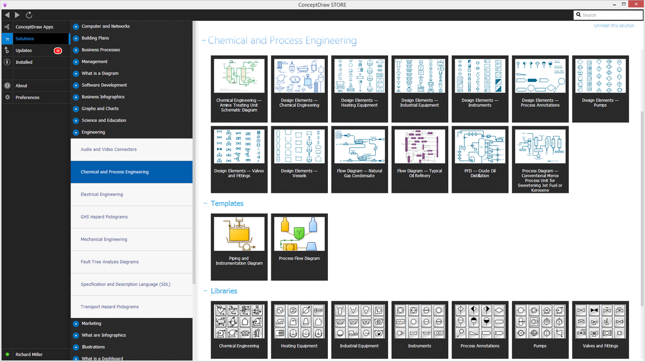Click the magnifier icon in Search box

tap(579, 15)
